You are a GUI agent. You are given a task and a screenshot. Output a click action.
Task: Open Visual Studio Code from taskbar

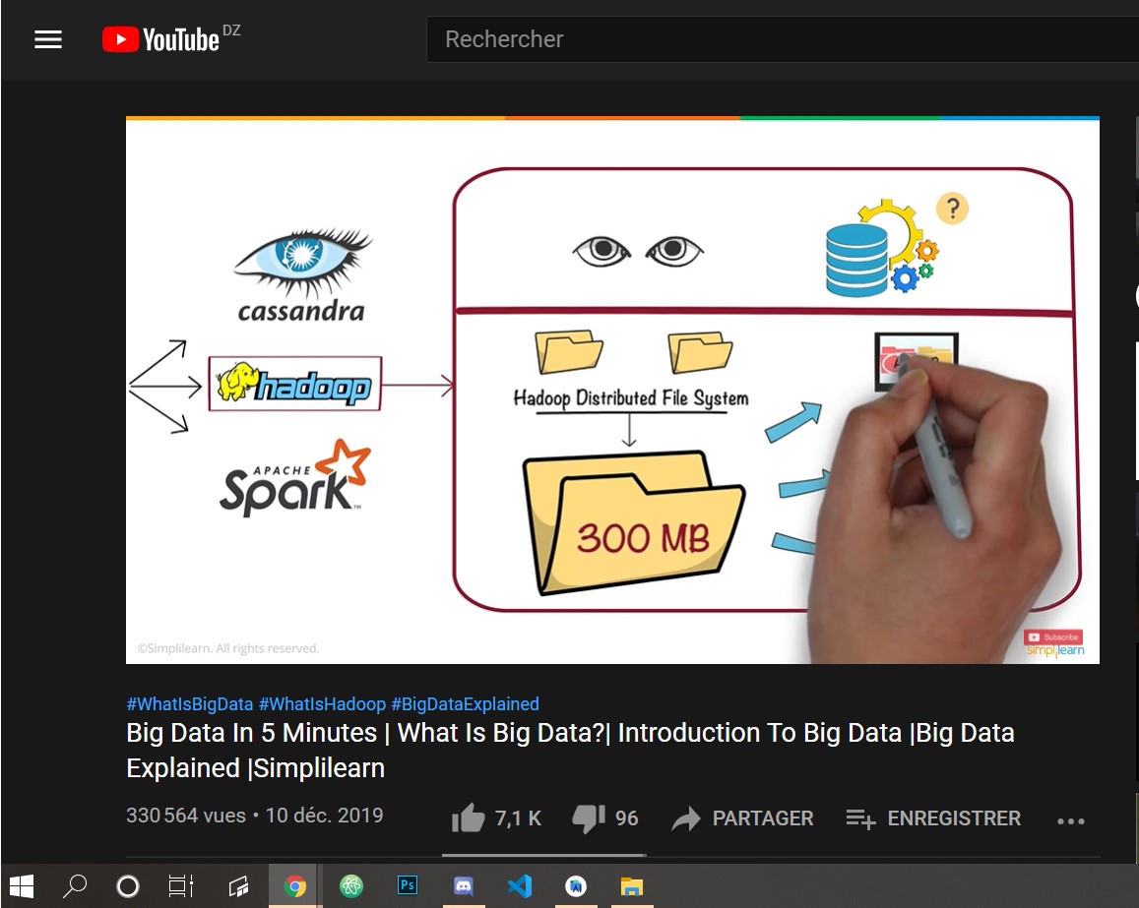coord(520,886)
